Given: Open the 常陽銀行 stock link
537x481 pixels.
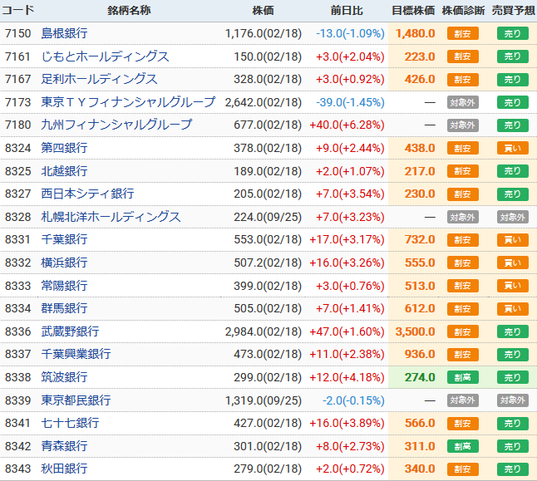Looking at the screenshot, I should pos(64,286).
